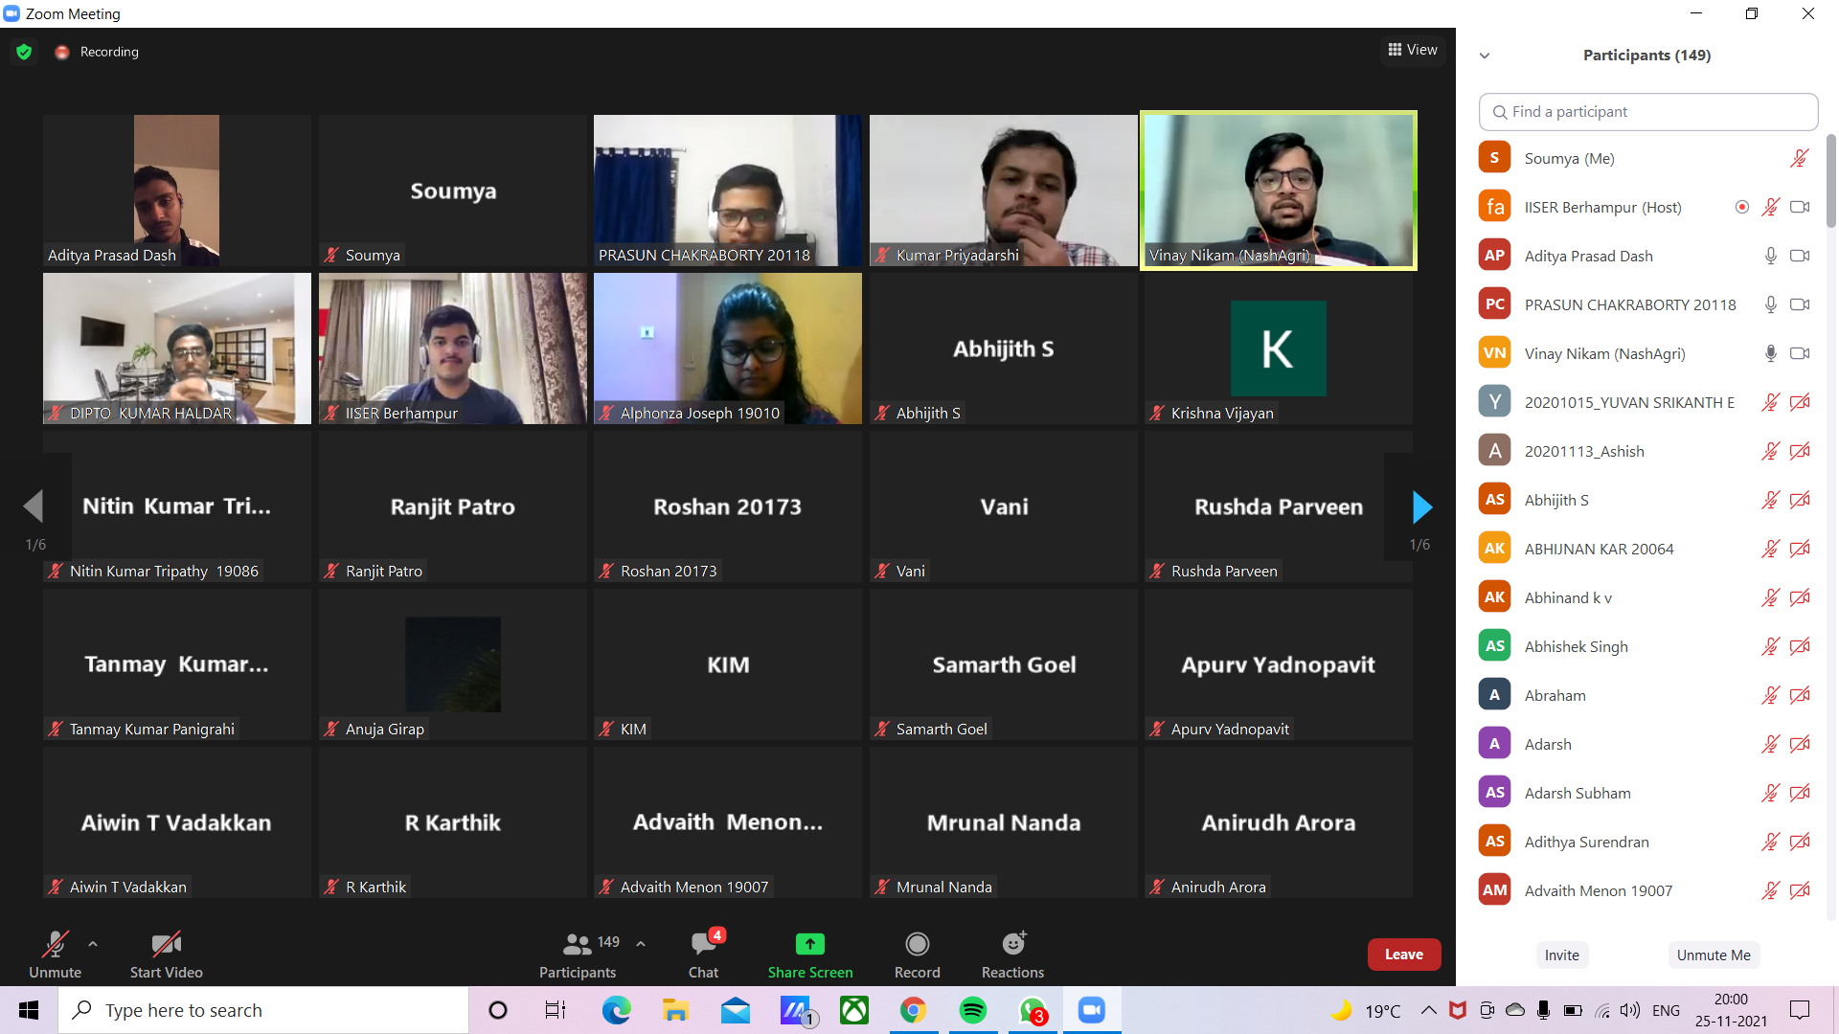Show hidden system tray icons chevron
This screenshot has width=1839, height=1034.
click(x=1428, y=1010)
